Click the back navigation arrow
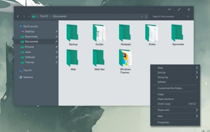Image resolution: width=210 pixels, height=132 pixels. tap(18, 16)
